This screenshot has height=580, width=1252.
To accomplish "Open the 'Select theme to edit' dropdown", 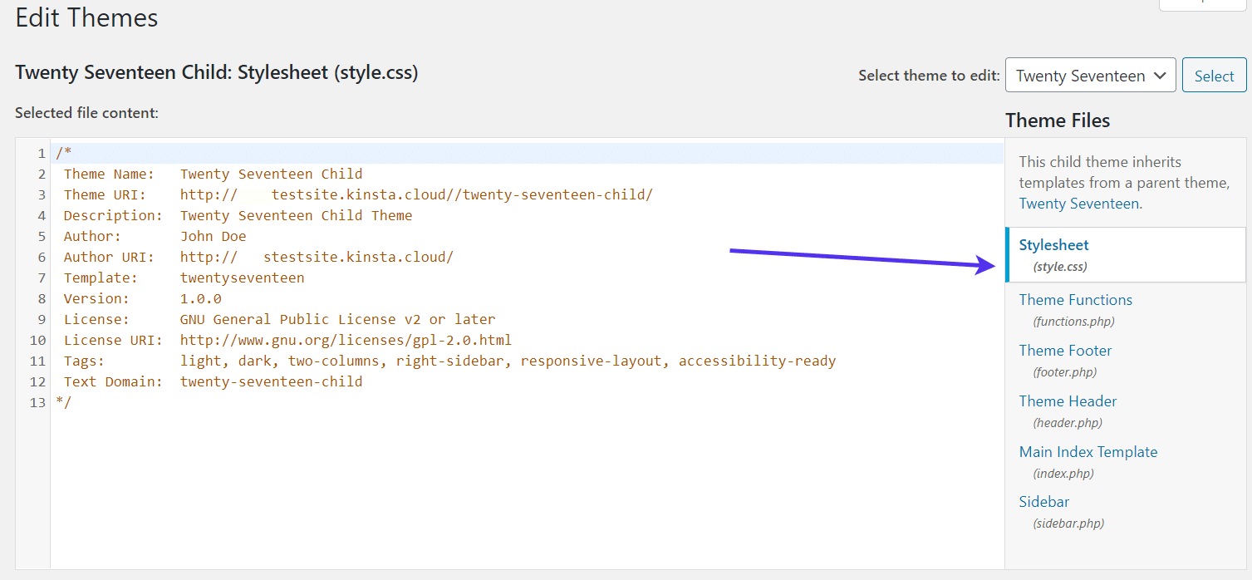I will click(1089, 75).
